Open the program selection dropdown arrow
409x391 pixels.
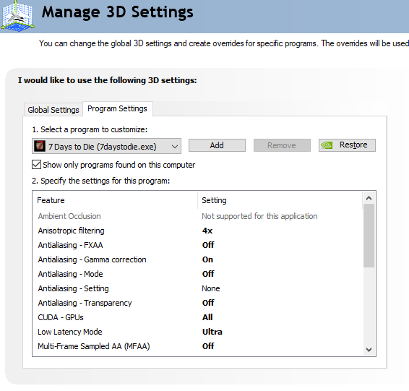(175, 146)
